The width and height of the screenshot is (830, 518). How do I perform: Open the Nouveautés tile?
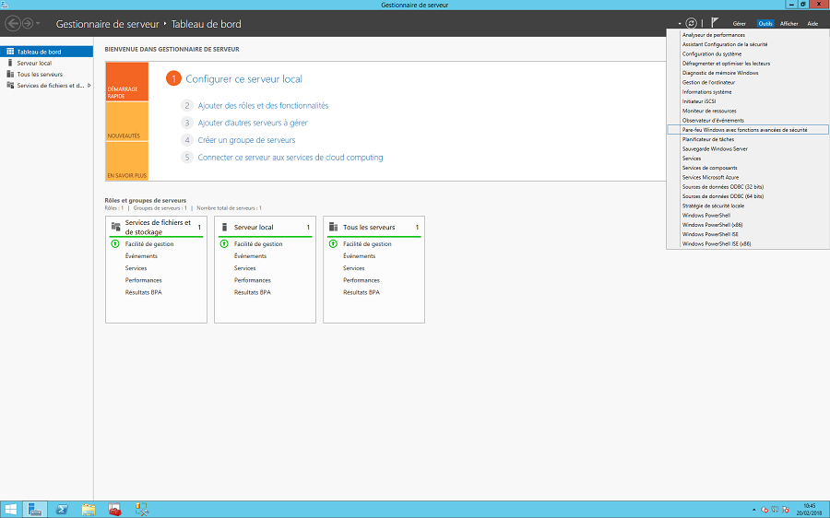pos(127,121)
